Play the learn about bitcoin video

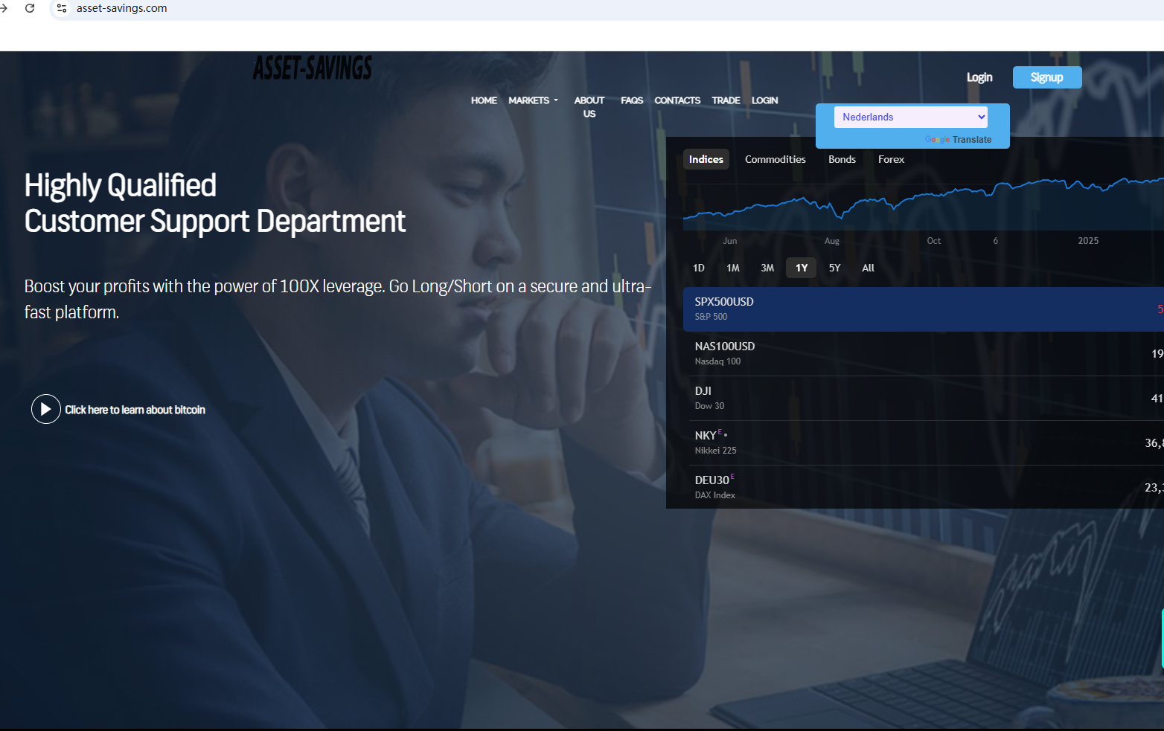[x=45, y=409]
